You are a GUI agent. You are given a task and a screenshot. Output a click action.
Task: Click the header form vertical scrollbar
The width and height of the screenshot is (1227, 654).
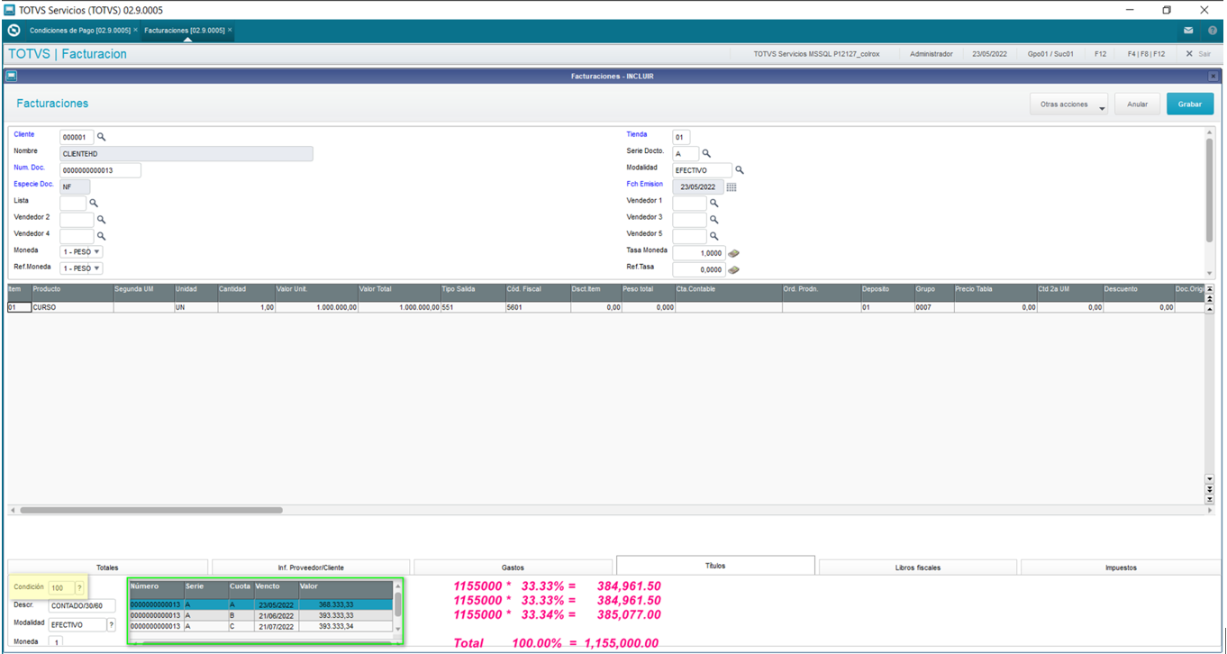tap(1210, 189)
